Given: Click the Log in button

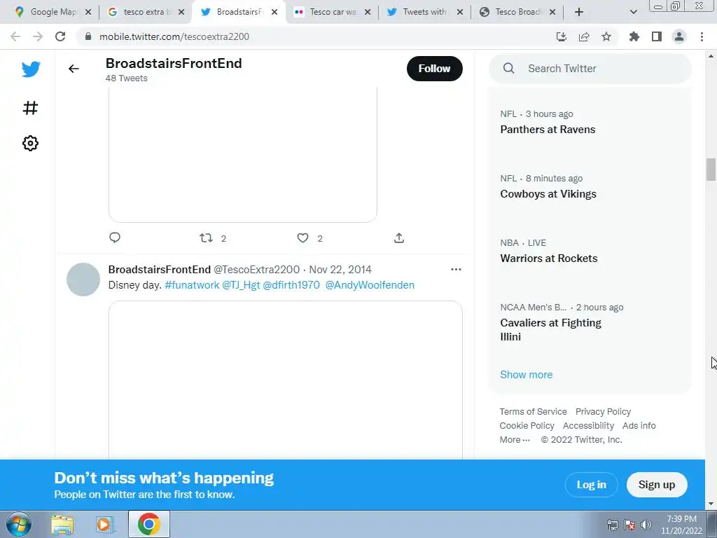Looking at the screenshot, I should point(591,485).
